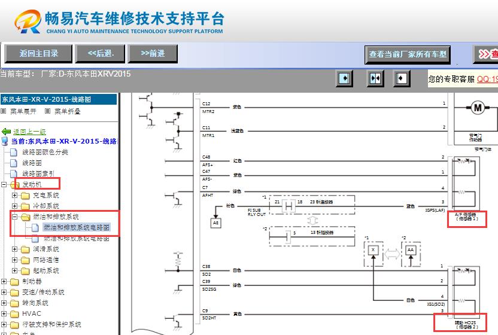The width and height of the screenshot is (498, 335).
Task: Click 菜单展开 to expand menu
Action: coord(23,111)
